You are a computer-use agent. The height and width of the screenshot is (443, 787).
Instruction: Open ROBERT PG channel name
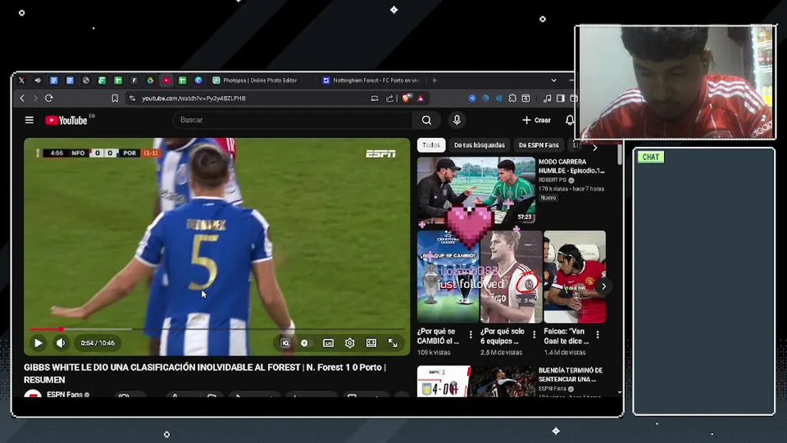click(x=552, y=180)
